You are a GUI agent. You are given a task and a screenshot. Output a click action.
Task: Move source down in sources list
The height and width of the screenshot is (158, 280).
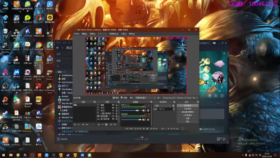click(115, 125)
